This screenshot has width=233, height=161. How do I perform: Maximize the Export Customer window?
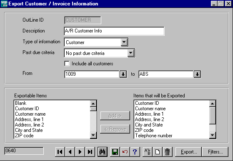click(x=220, y=4)
